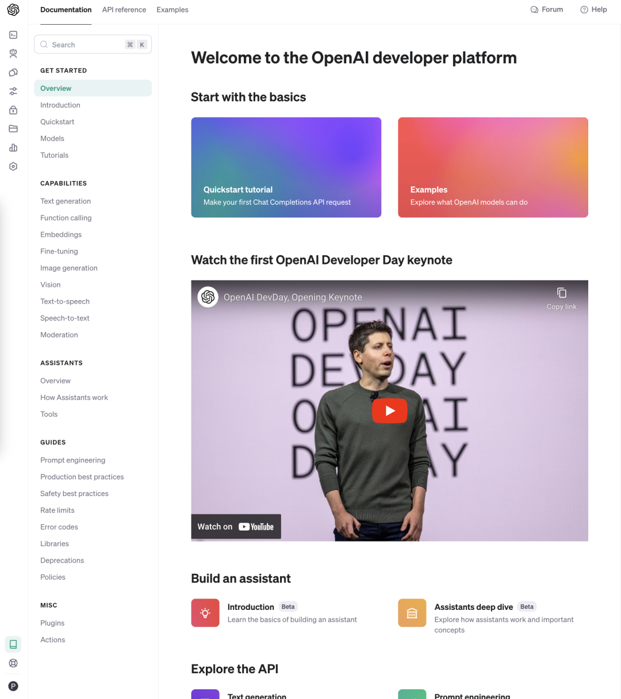The image size is (621, 699).
Task: Open the API keys lock icon
Action: pos(13,110)
